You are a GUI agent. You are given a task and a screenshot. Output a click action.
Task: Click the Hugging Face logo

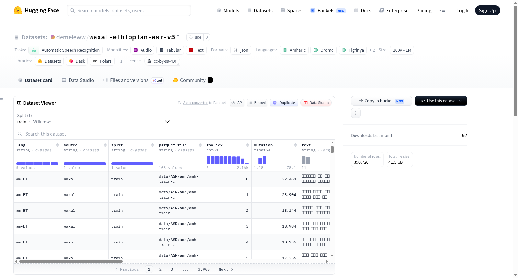(36, 10)
